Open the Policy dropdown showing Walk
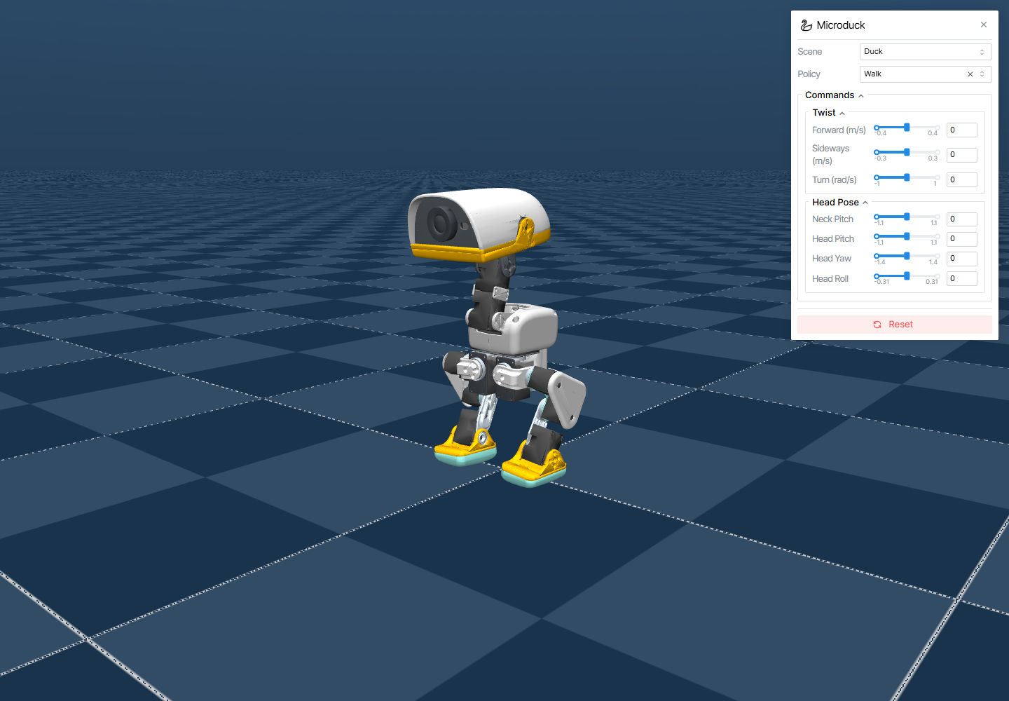The image size is (1009, 701). coord(925,74)
